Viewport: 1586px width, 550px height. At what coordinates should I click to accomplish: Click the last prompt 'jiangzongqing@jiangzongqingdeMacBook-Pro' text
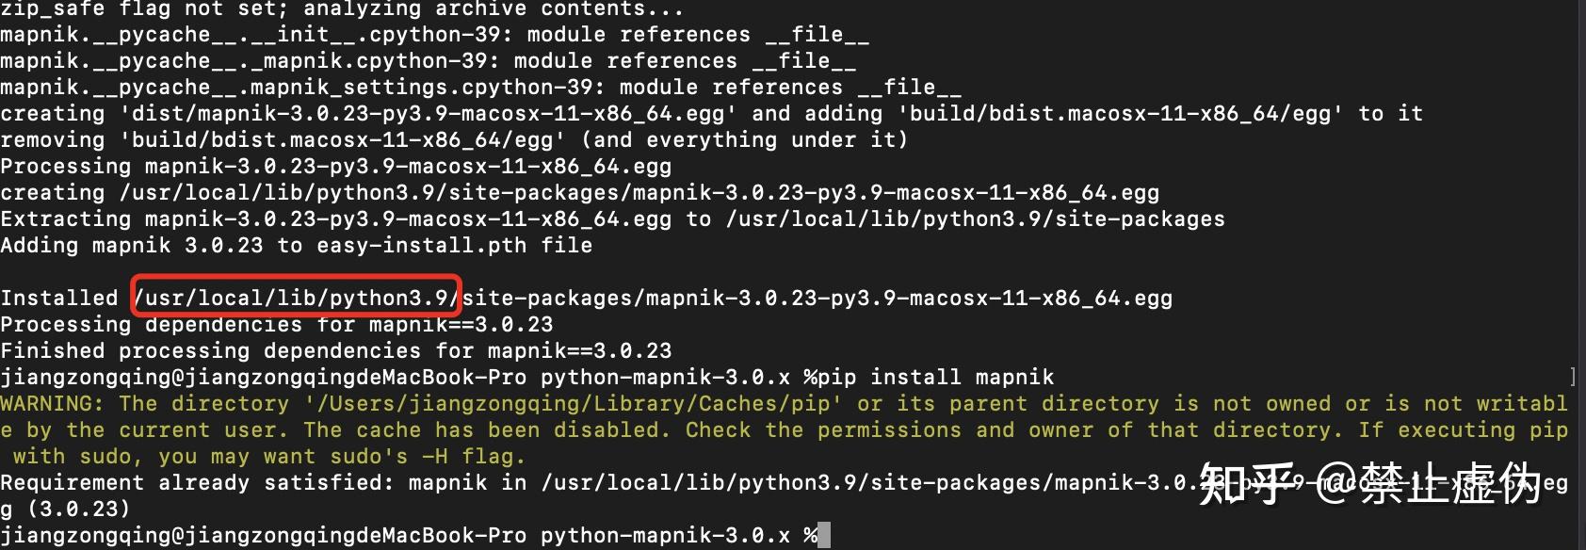[x=263, y=536]
